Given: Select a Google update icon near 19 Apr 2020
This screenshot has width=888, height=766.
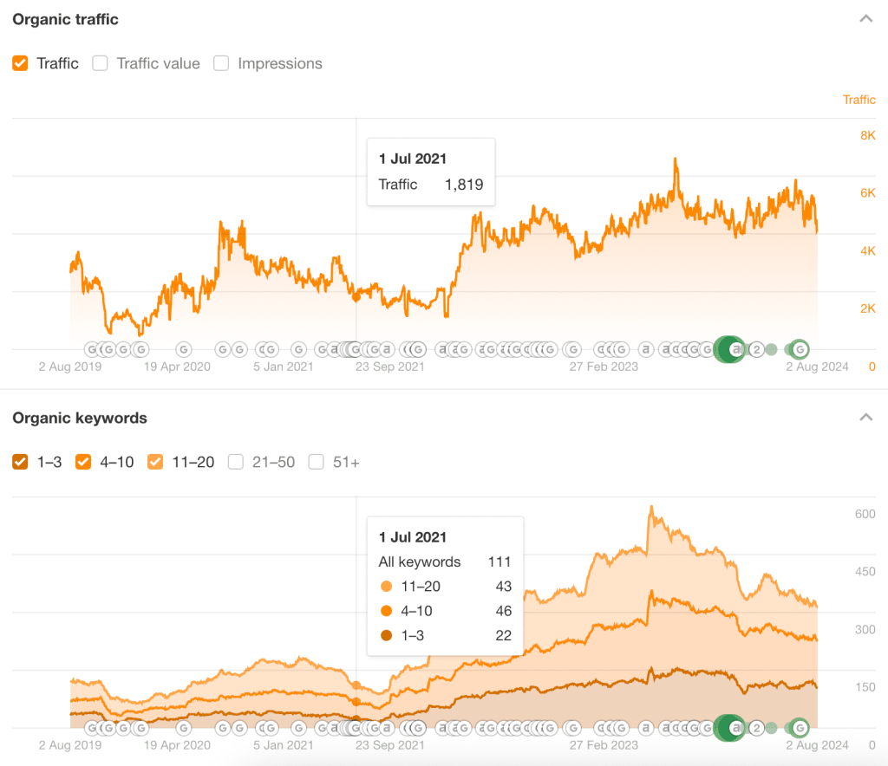Looking at the screenshot, I should [183, 349].
